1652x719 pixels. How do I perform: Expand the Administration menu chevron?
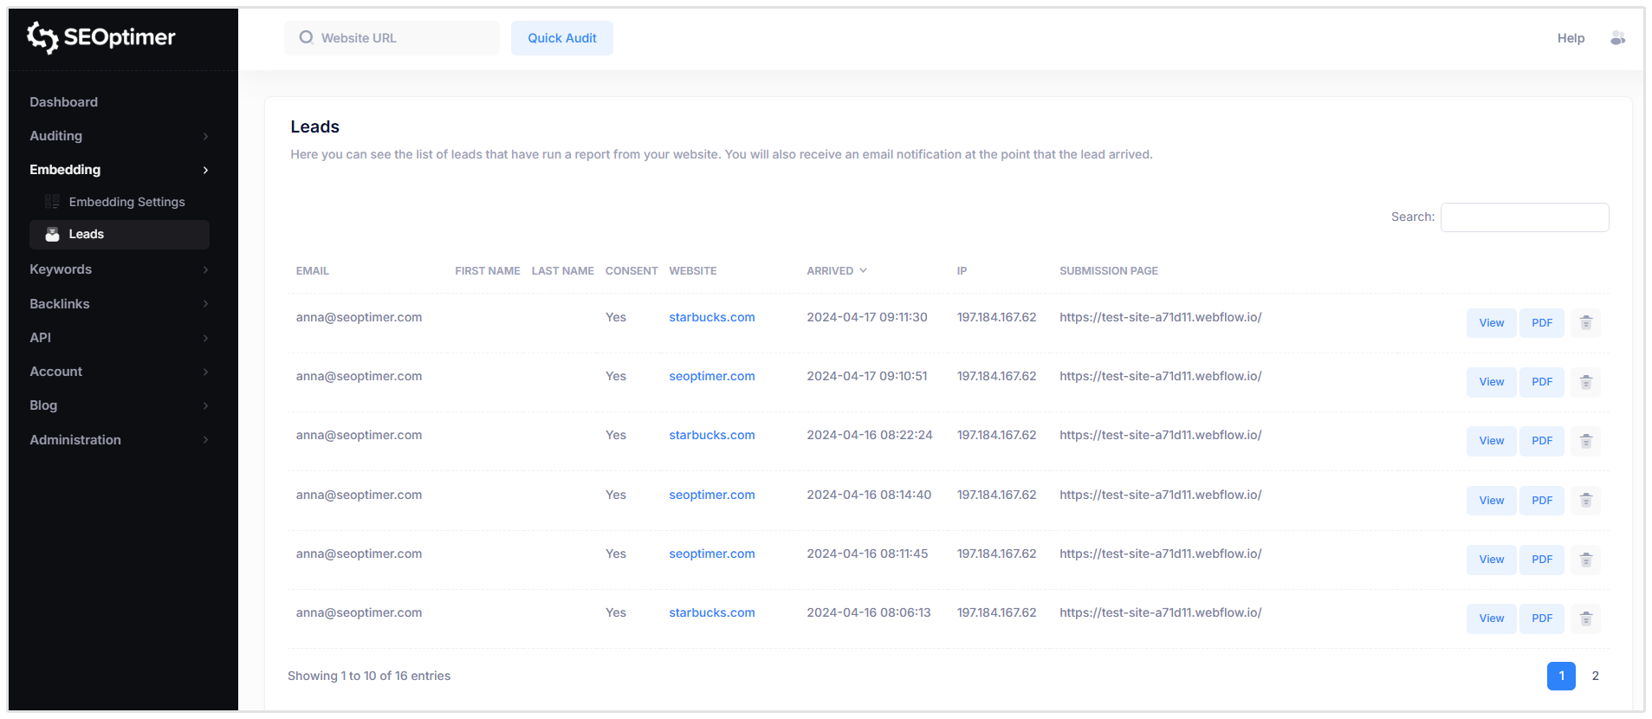[x=205, y=440]
